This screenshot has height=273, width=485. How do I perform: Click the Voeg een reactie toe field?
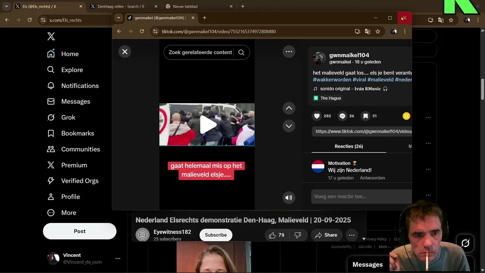pos(362,196)
